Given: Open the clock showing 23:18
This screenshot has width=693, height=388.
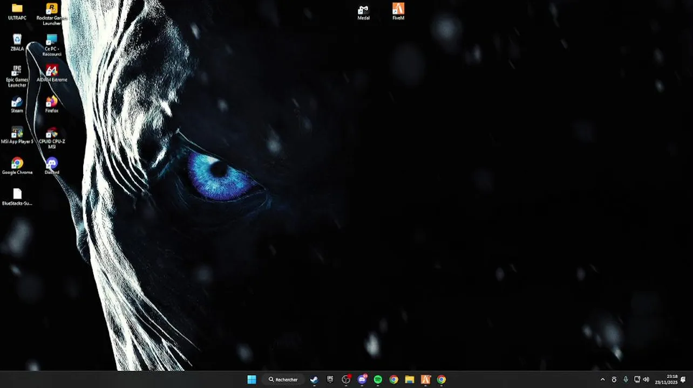Looking at the screenshot, I should 667,379.
